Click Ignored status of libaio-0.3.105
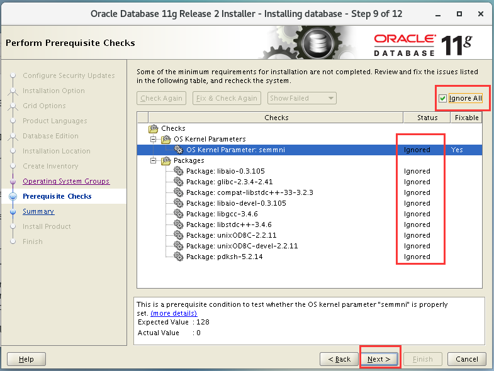494x371 pixels. tap(417, 171)
